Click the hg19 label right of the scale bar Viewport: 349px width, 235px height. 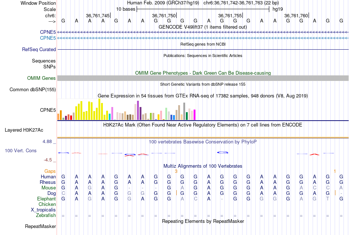pos(278,9)
